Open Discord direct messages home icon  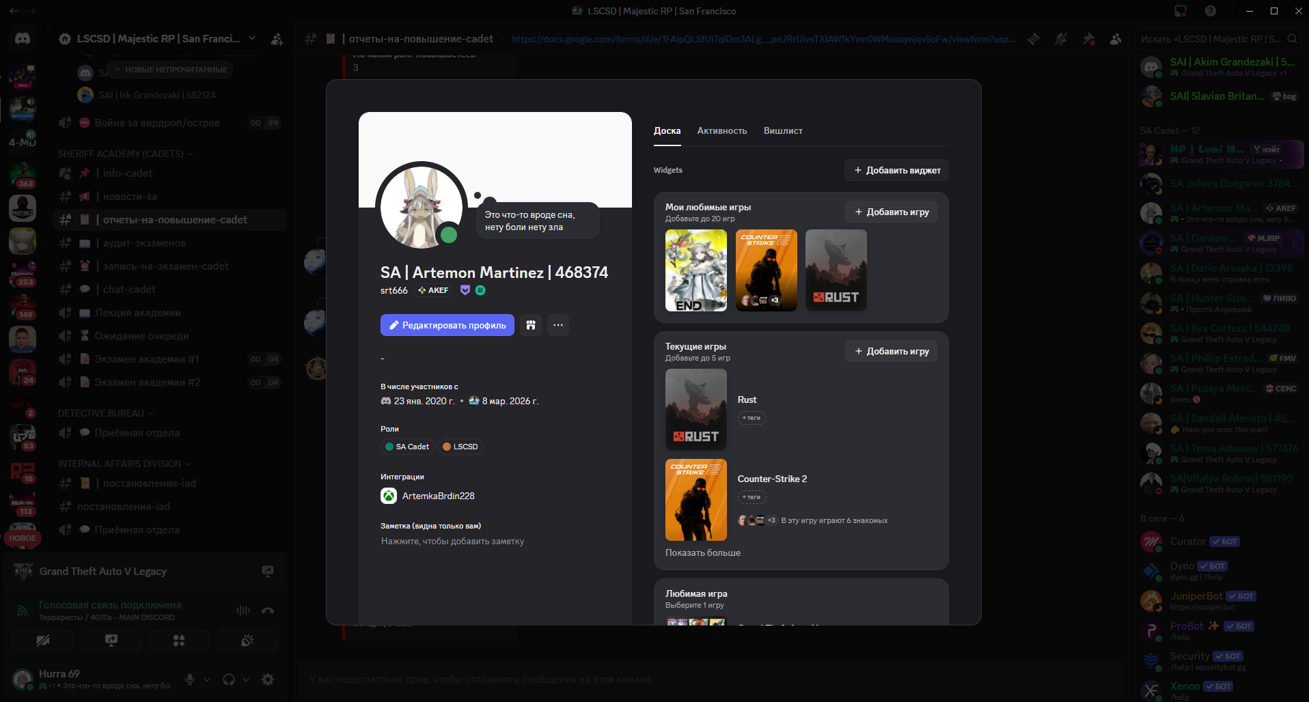pyautogui.click(x=23, y=39)
